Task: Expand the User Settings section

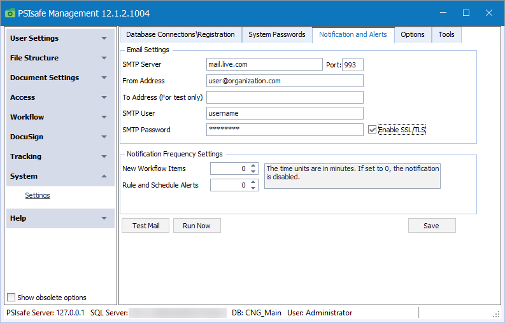Action: 60,38
